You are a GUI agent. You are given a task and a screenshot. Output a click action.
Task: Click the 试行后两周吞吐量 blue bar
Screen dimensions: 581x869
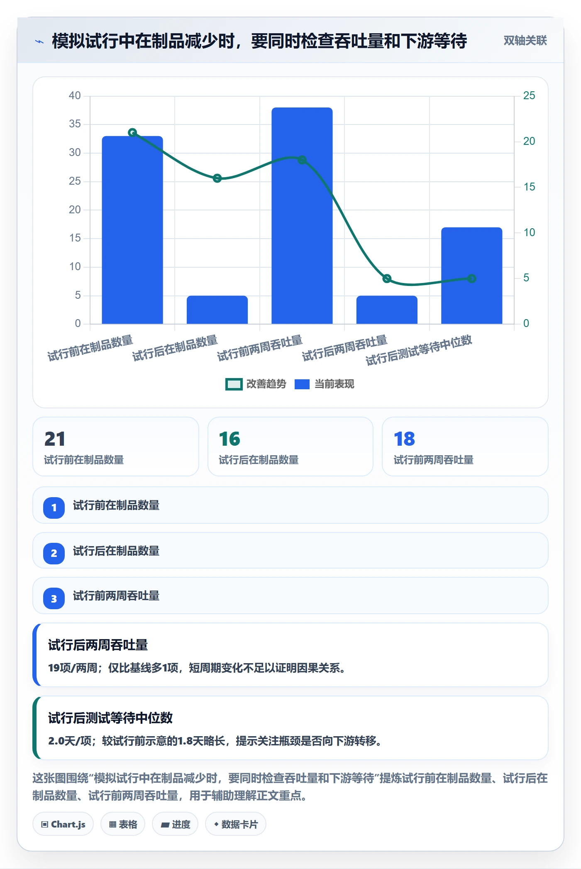[x=387, y=310]
